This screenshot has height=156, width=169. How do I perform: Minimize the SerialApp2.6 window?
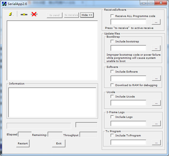pos(144,3)
